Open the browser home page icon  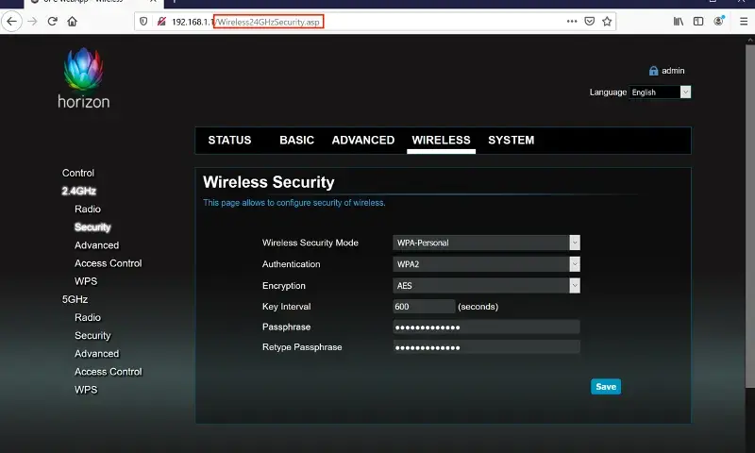coord(73,21)
